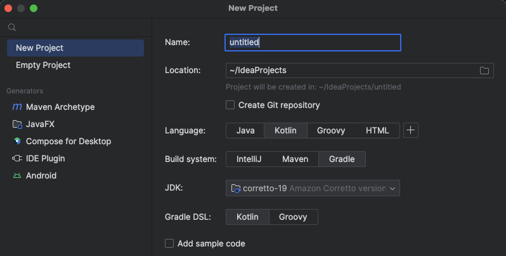This screenshot has width=506, height=256.
Task: Click the 'JDK:' label
Action: pyautogui.click(x=174, y=187)
